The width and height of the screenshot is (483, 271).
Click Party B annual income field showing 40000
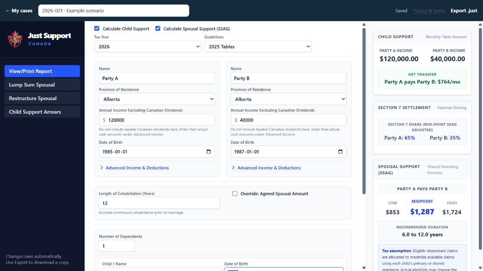(x=289, y=120)
